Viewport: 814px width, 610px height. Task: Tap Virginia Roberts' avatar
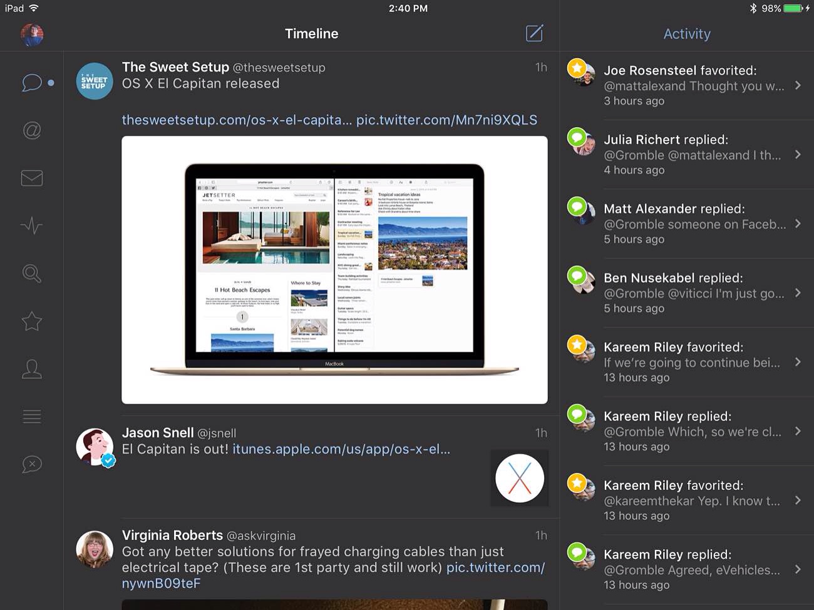tap(95, 549)
